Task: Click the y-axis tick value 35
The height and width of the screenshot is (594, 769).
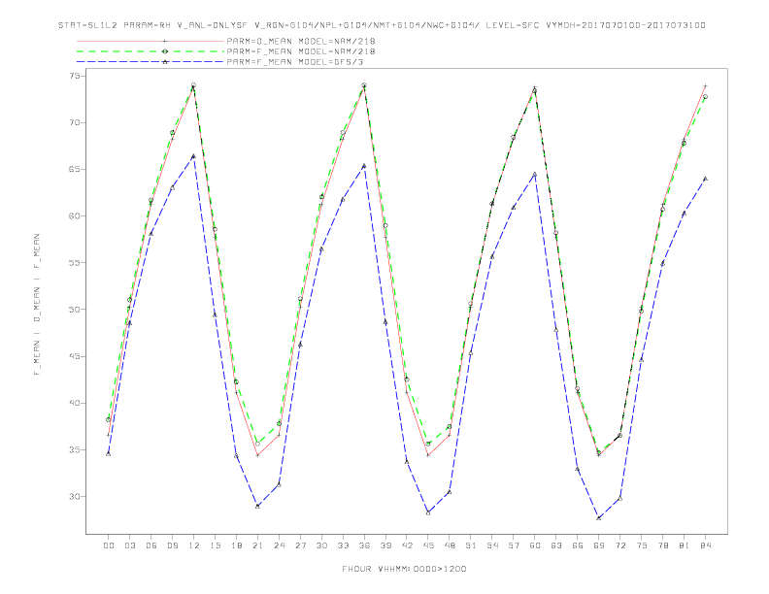Action: [75, 450]
